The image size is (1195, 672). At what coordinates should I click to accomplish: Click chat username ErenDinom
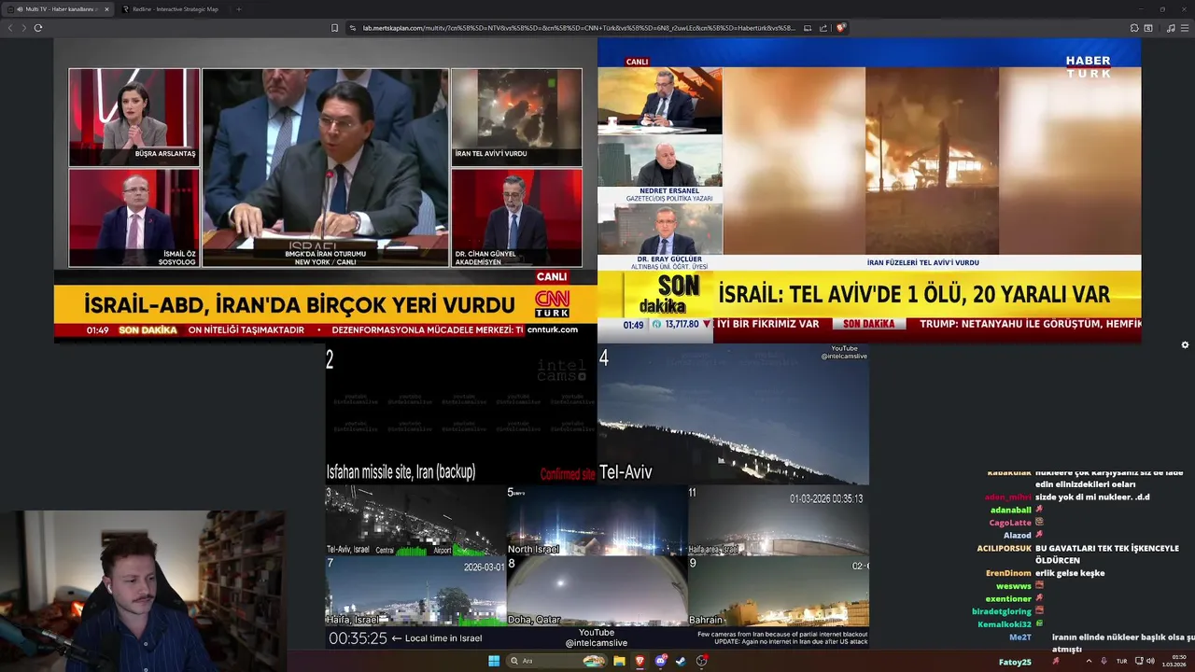1008,573
